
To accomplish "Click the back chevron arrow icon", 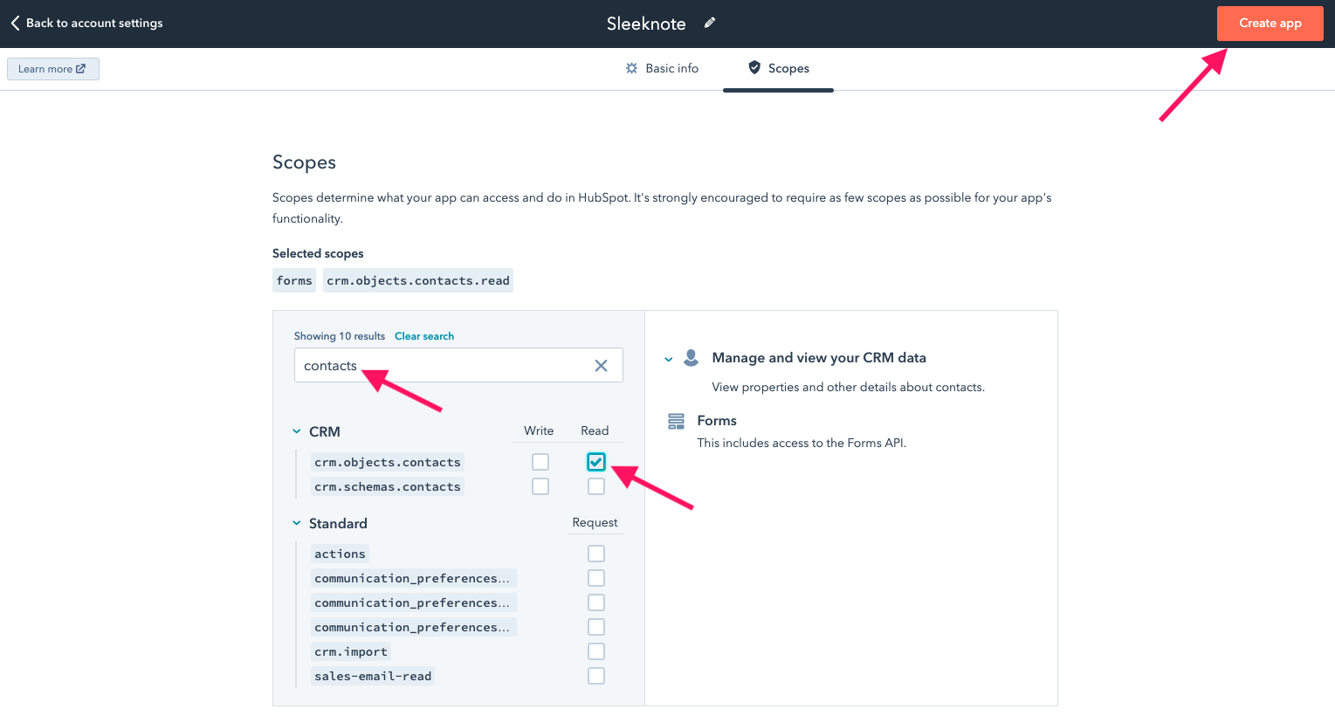I will pyautogui.click(x=15, y=24).
